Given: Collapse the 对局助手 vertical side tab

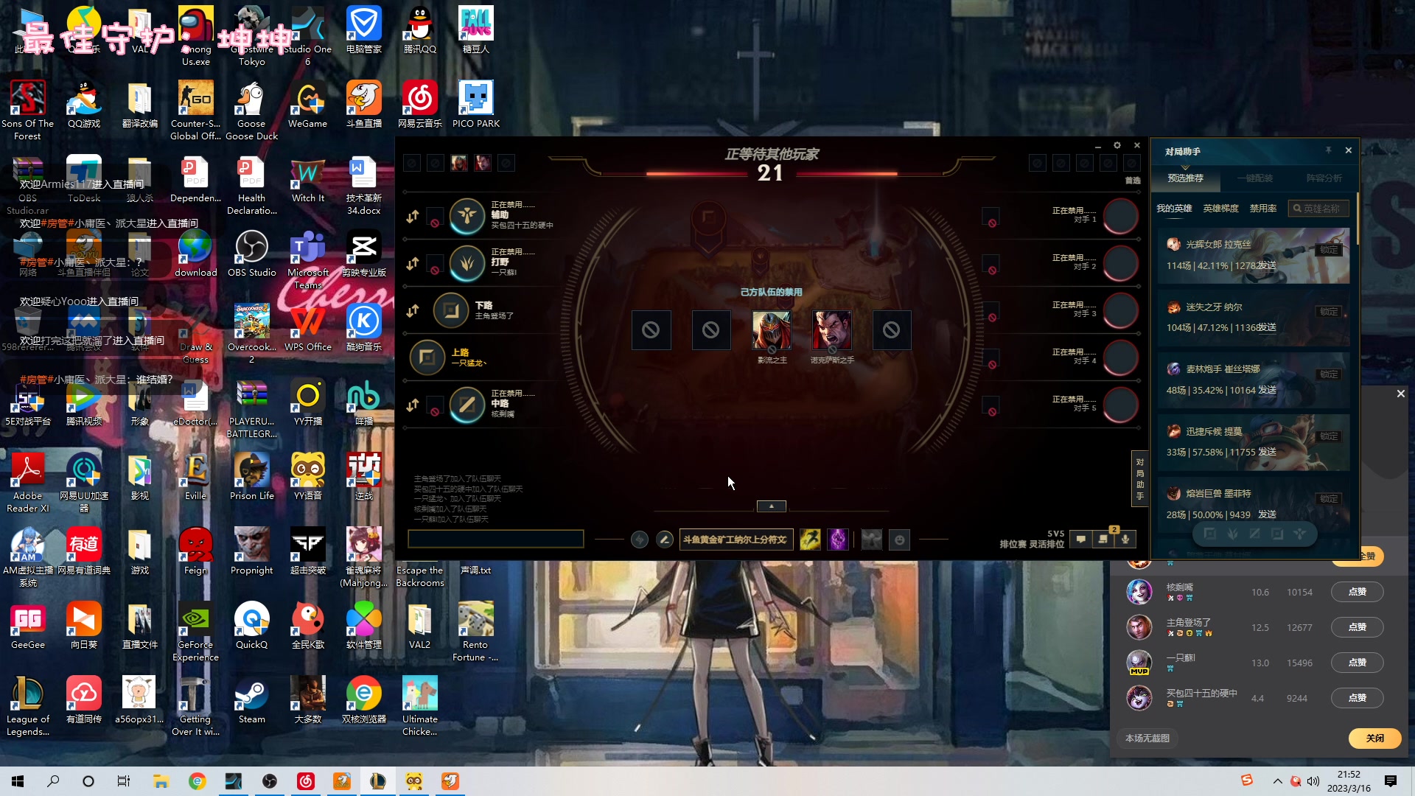Looking at the screenshot, I should tap(1139, 479).
